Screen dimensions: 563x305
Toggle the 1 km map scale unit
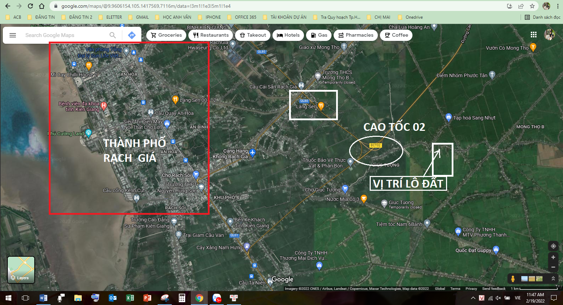click(534, 289)
